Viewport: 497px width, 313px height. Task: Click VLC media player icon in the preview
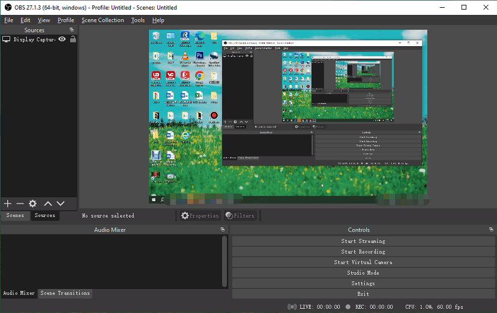click(185, 59)
